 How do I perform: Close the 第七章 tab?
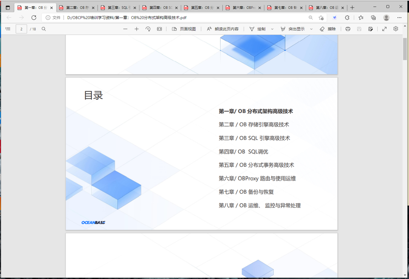(x=301, y=8)
